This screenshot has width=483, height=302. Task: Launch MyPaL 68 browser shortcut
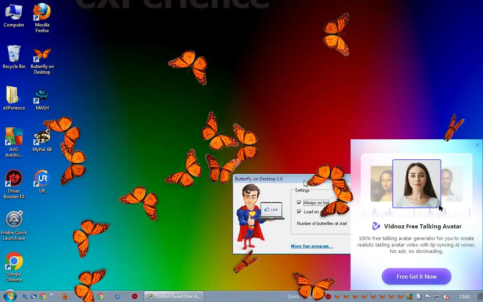(x=42, y=140)
